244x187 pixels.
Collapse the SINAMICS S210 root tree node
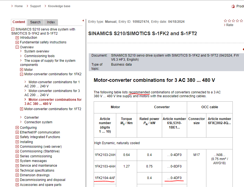[x=13, y=29]
